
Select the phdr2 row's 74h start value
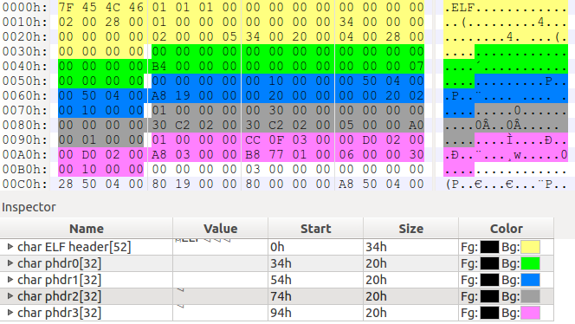tap(281, 296)
